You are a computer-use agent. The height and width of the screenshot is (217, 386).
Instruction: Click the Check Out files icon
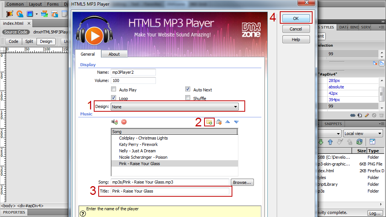point(340,142)
